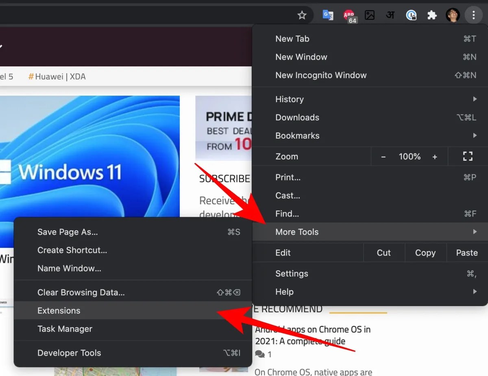
Task: Click the Chrome profile avatar
Action: point(453,15)
